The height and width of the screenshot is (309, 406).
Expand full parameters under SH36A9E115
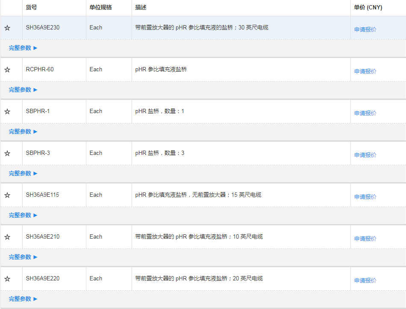[23, 215]
